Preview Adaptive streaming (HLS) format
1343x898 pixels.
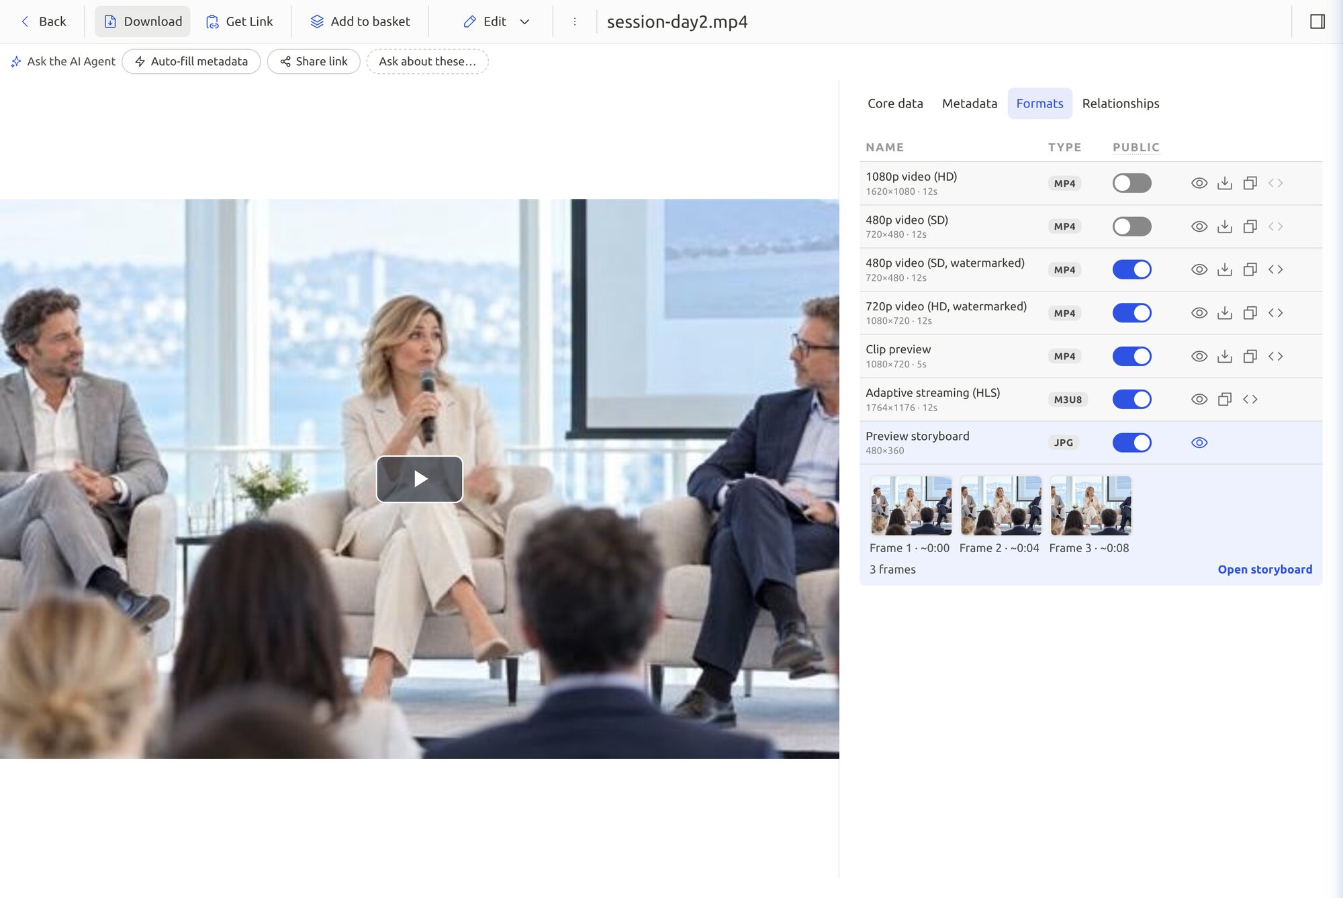click(1199, 399)
